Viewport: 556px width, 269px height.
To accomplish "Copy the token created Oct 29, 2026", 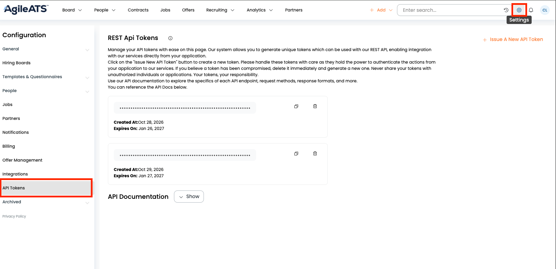I will click(x=296, y=154).
